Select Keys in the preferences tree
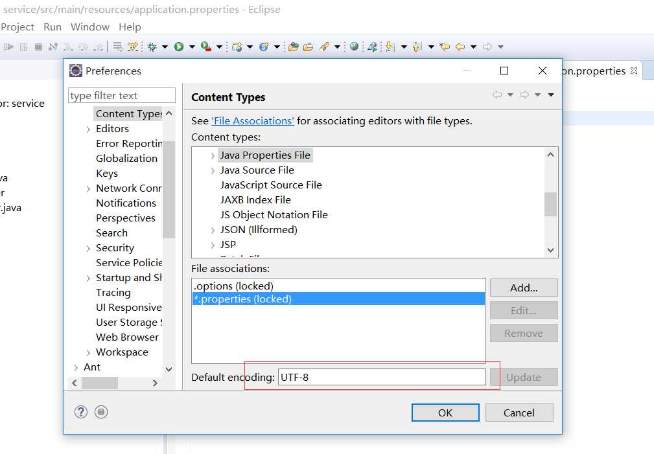This screenshot has height=454, width=654. point(107,174)
